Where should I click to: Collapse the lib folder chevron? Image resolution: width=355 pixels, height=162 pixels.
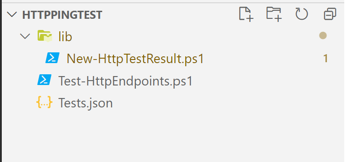(25, 36)
